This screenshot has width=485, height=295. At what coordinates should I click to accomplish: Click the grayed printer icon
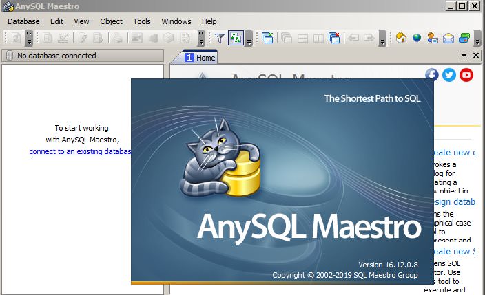117,38
